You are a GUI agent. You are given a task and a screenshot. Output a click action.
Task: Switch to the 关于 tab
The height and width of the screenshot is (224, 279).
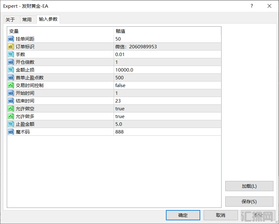pos(10,20)
